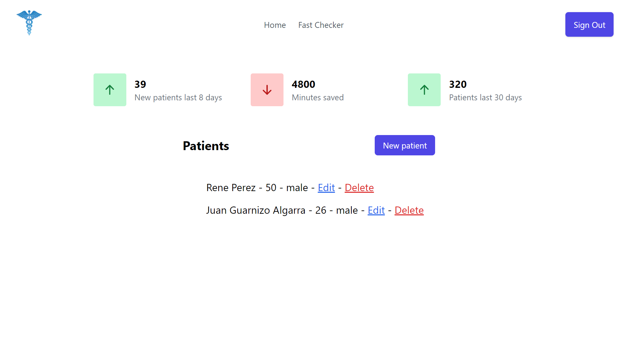Viewport: 630px width, 354px height.
Task: Select the 39 new patients count
Action: coord(140,84)
